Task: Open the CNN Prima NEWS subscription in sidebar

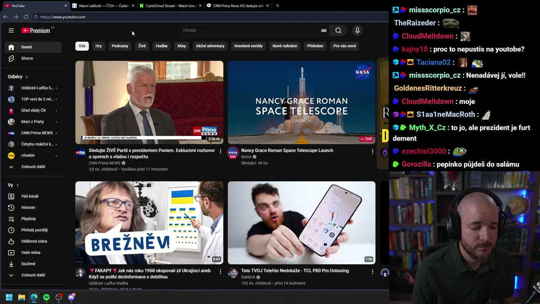Action: click(33, 133)
